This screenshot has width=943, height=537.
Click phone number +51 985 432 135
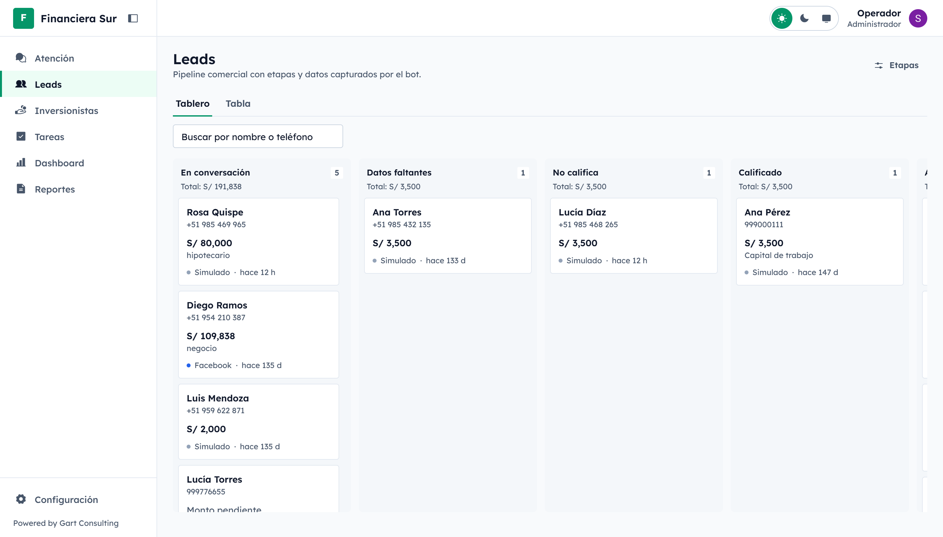(x=402, y=224)
